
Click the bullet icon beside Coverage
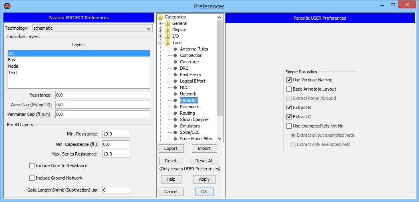[x=175, y=62]
